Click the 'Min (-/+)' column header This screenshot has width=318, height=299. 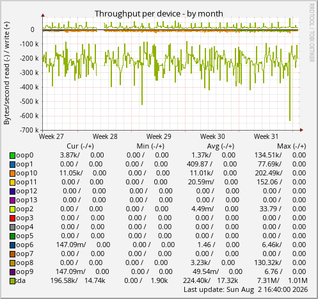click(x=150, y=146)
